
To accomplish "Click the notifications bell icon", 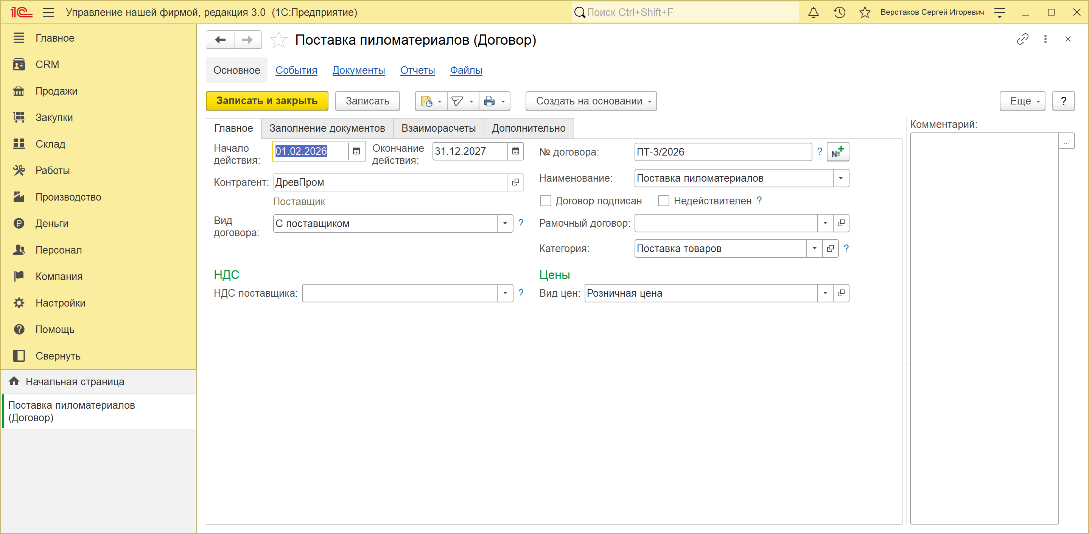I will point(814,12).
